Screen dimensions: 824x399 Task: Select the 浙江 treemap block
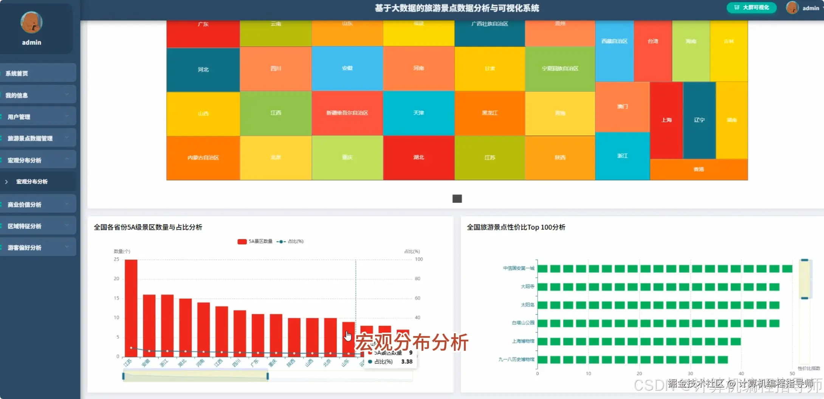pyautogui.click(x=622, y=156)
